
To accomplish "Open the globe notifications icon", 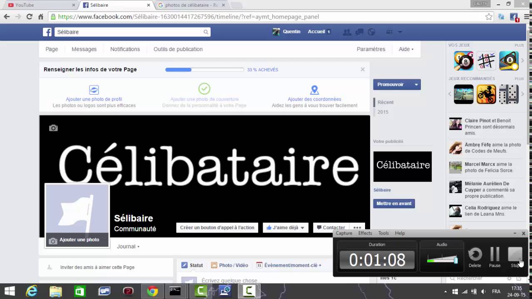I will 372,32.
